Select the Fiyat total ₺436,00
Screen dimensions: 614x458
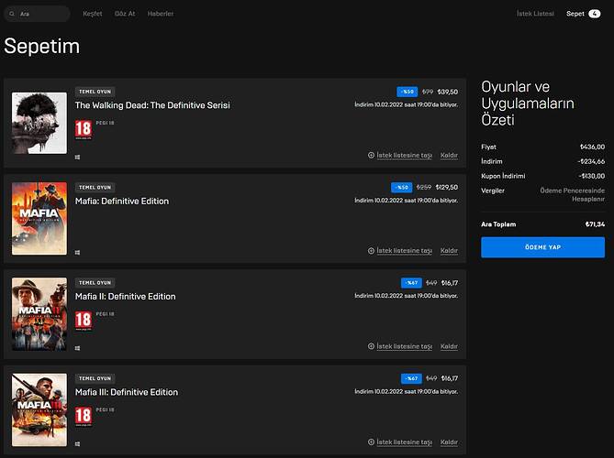click(592, 147)
